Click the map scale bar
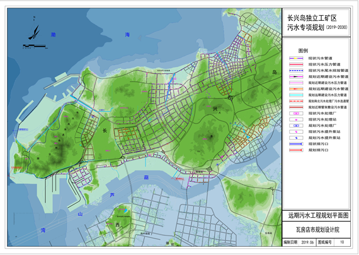 point(35,46)
